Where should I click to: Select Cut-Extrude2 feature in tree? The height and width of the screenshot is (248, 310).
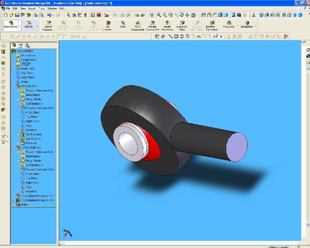click(x=33, y=134)
